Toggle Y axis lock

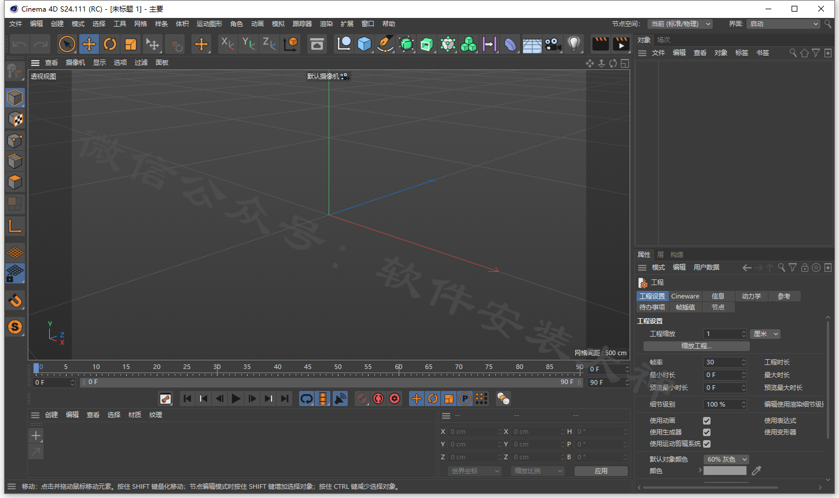[249, 44]
